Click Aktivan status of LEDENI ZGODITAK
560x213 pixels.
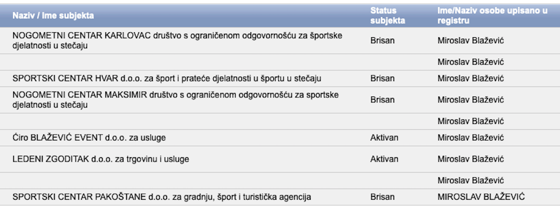click(x=384, y=159)
